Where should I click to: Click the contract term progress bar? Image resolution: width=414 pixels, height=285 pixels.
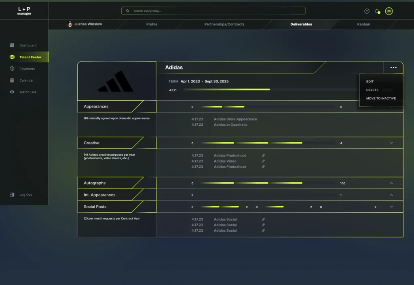tap(271, 89)
